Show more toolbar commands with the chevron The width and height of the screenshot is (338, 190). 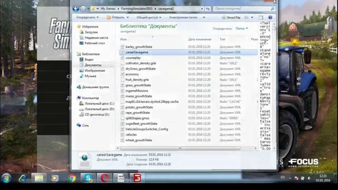click(204, 17)
